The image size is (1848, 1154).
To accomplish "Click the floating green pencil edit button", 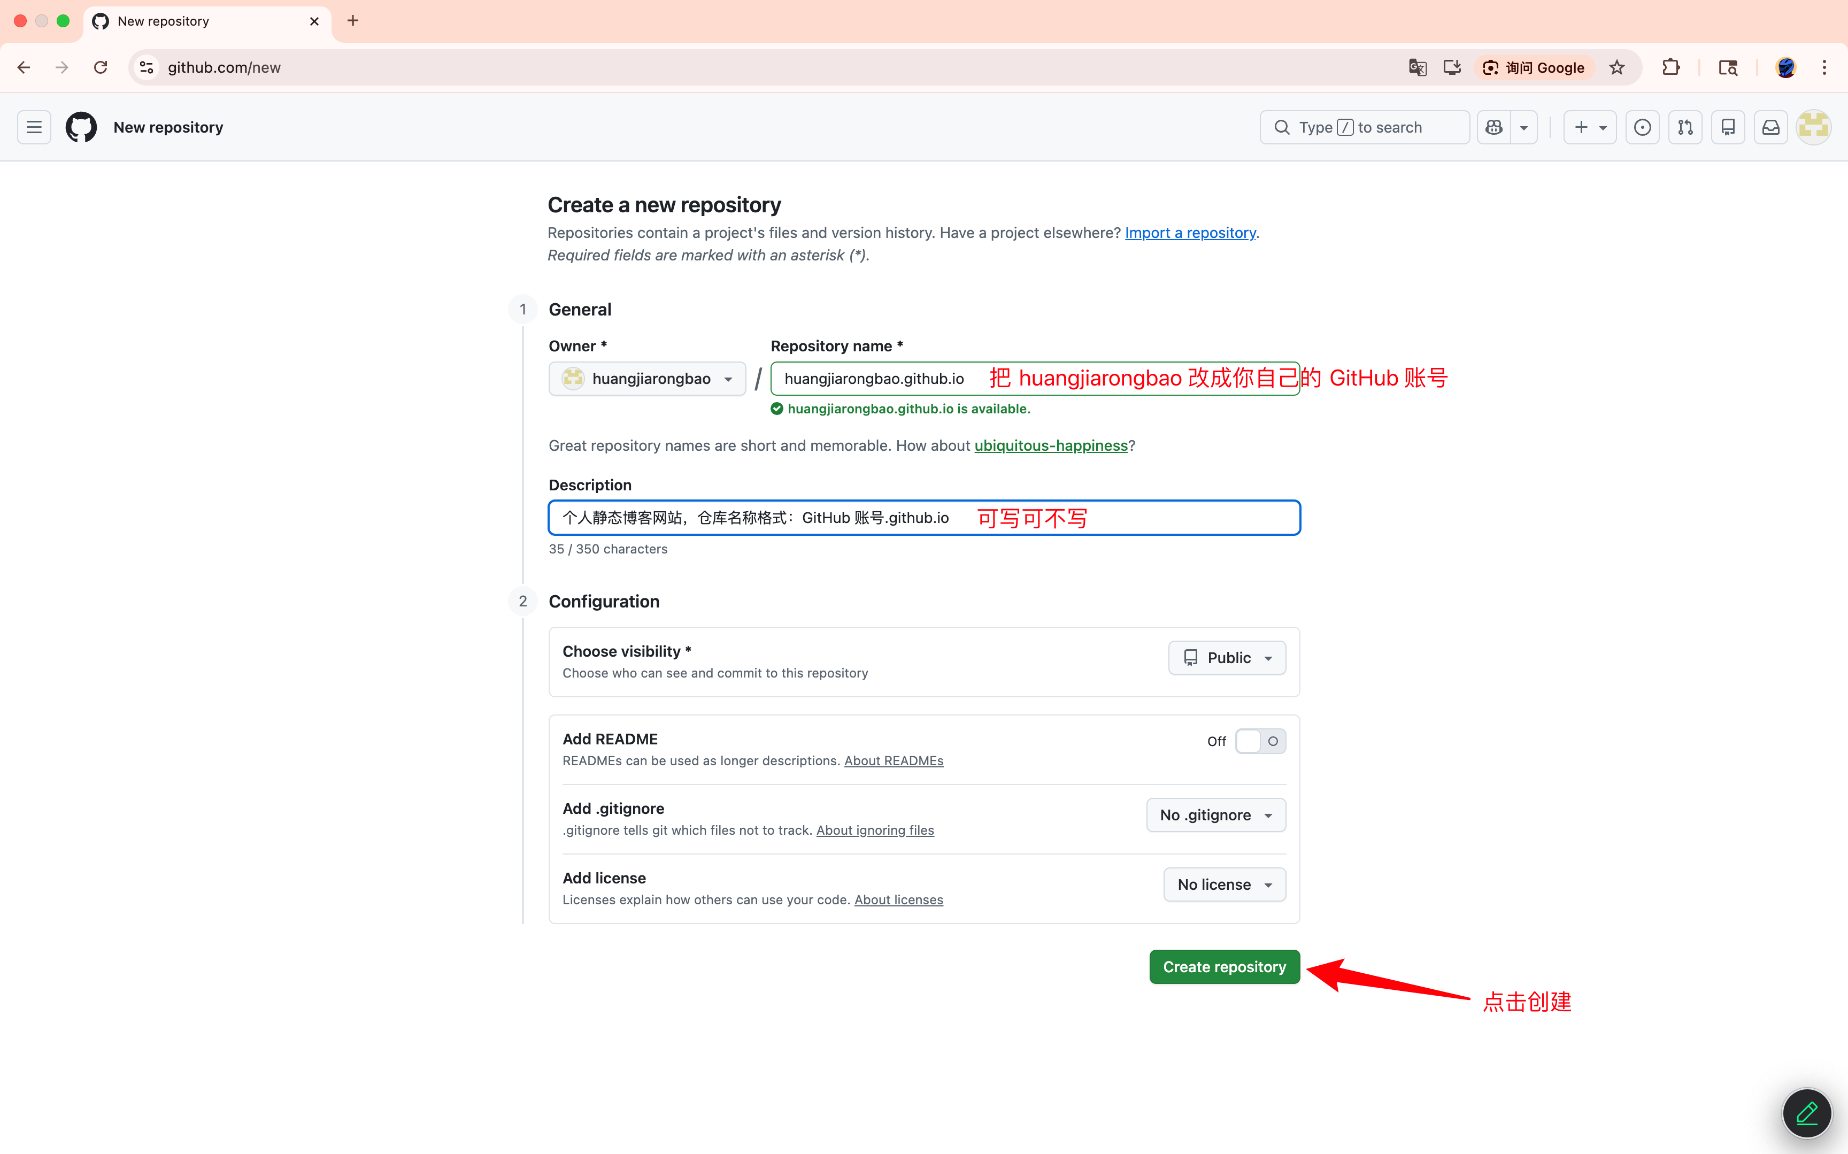I will point(1806,1113).
